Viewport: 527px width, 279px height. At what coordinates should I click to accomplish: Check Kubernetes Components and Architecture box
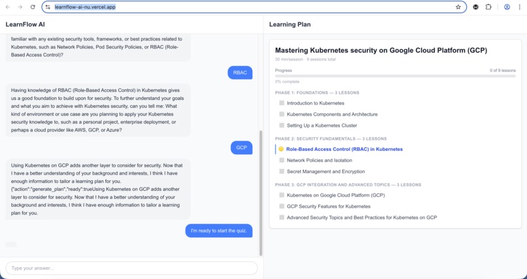point(282,114)
